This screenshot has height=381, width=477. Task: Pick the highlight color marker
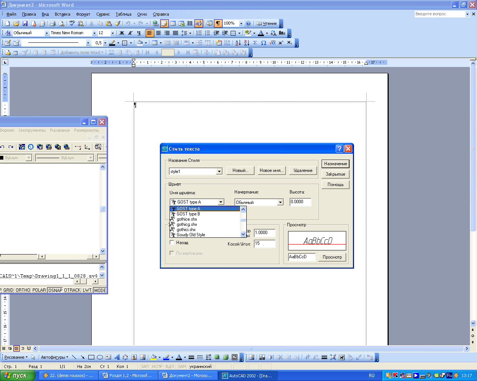248,33
